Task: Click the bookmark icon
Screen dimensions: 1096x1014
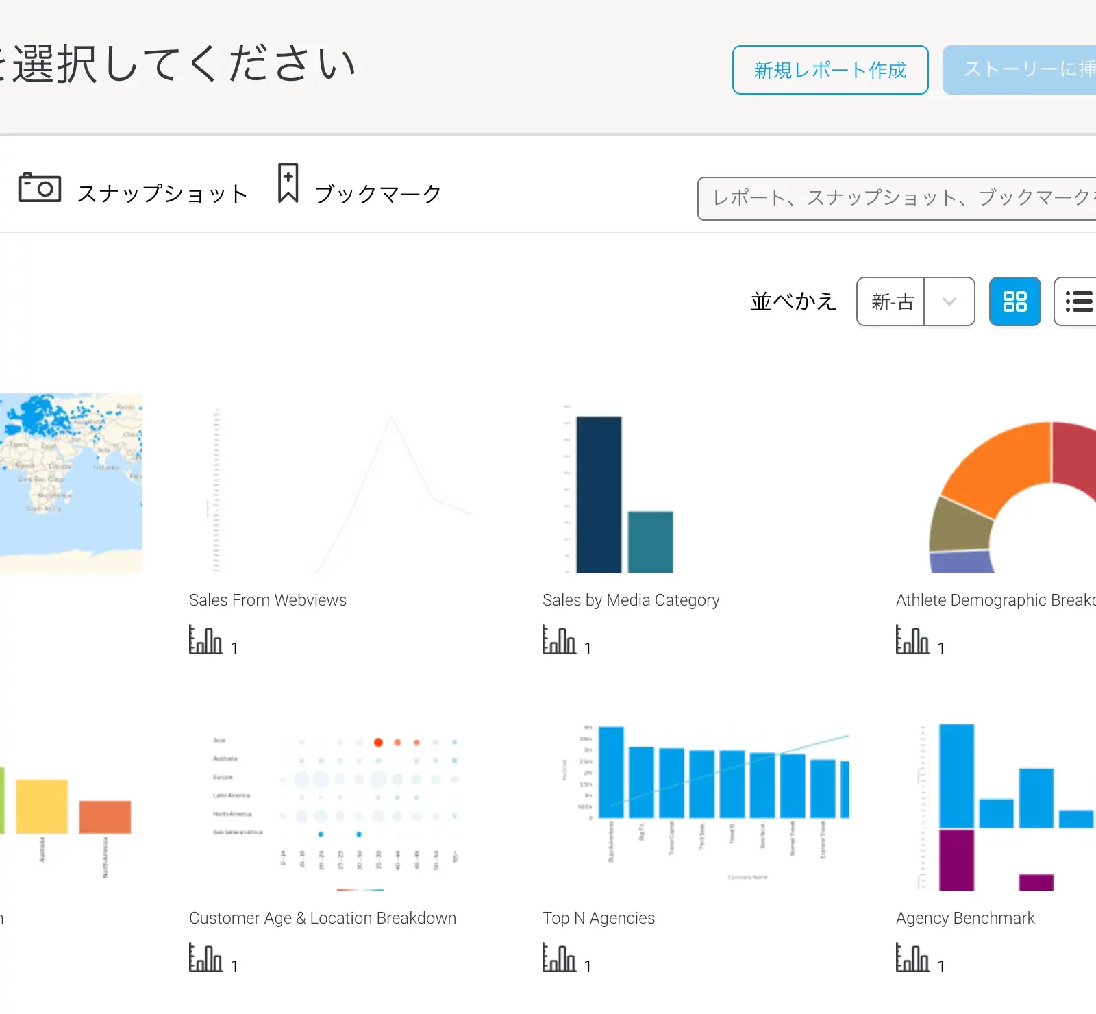Action: tap(288, 184)
